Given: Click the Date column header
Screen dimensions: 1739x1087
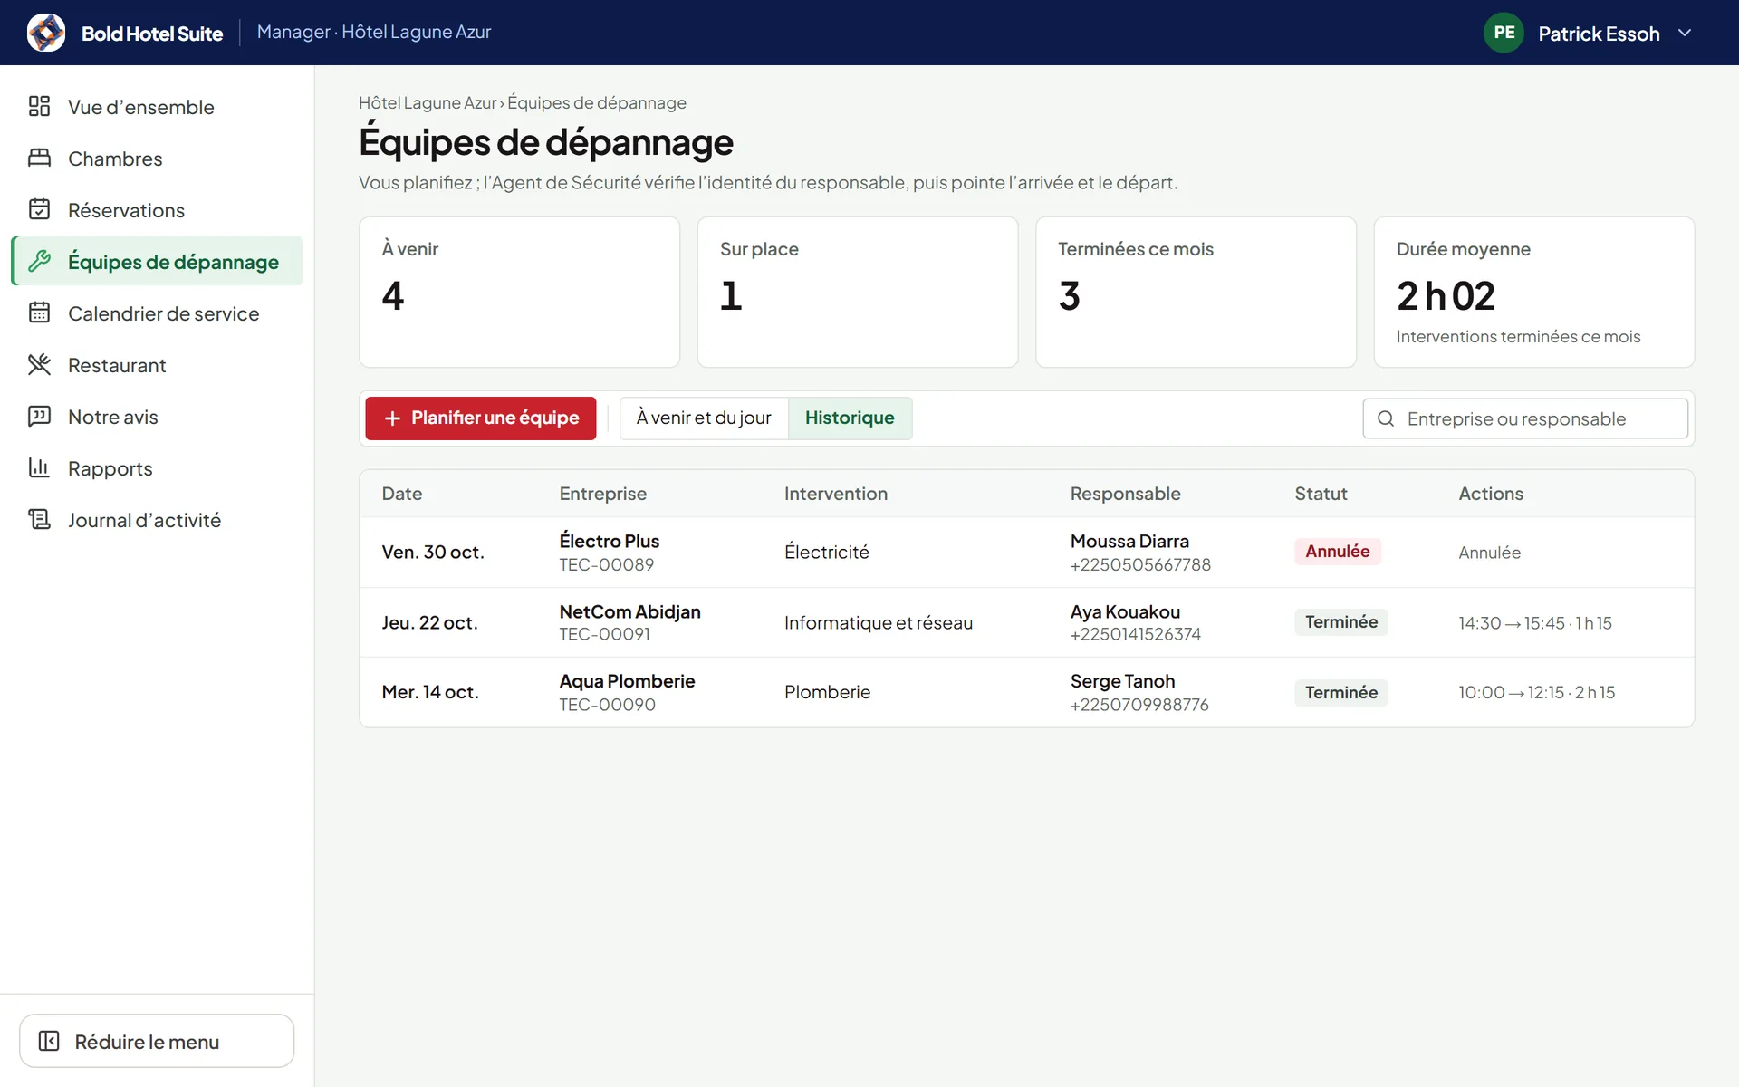Looking at the screenshot, I should (x=402, y=494).
